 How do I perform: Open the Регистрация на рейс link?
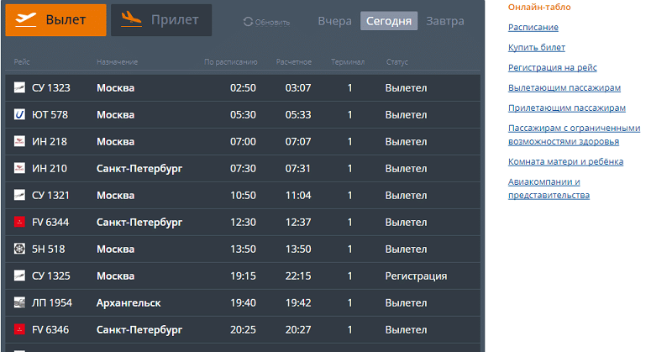553,68
